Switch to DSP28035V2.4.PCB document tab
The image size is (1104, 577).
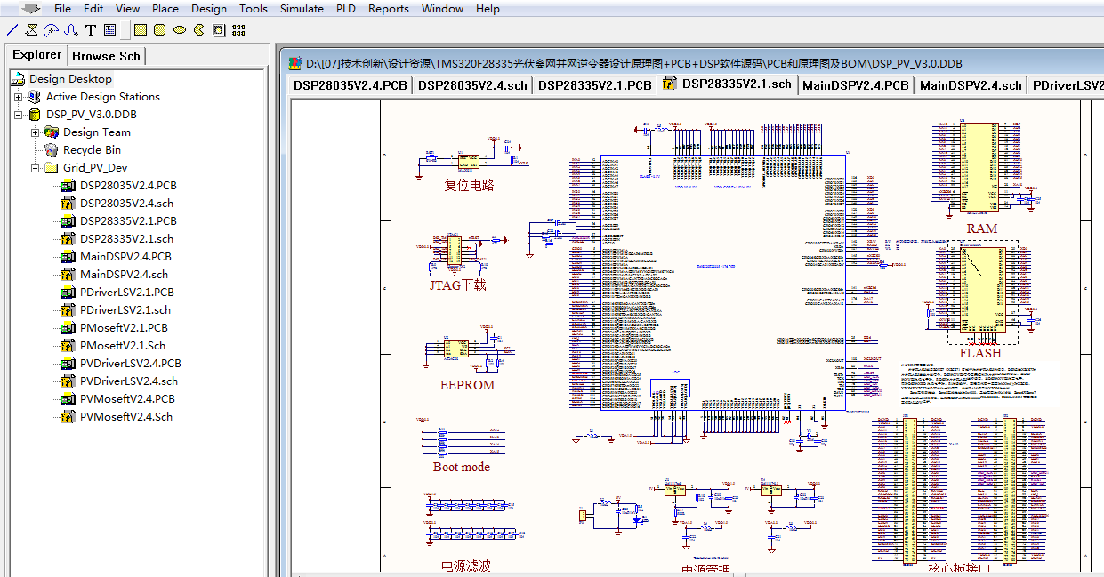click(351, 85)
